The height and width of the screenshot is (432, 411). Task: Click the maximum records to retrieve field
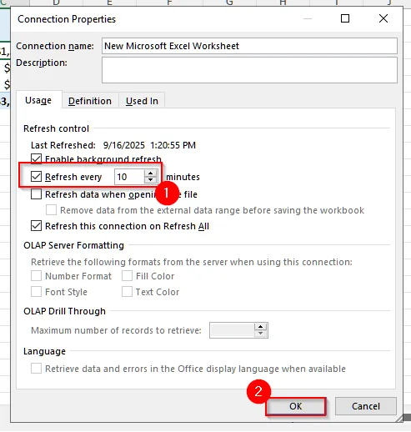coord(232,330)
